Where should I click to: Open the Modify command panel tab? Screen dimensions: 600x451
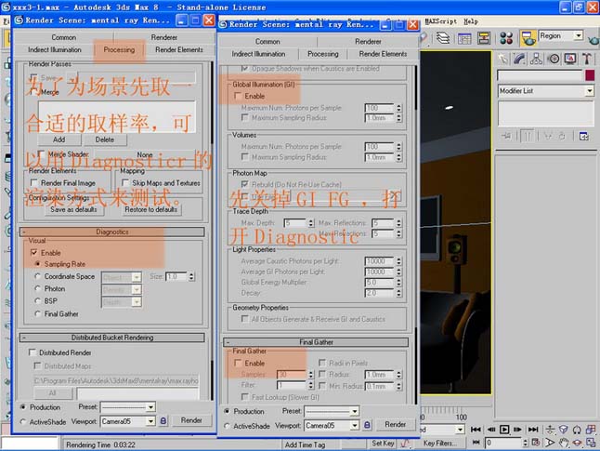coord(519,59)
